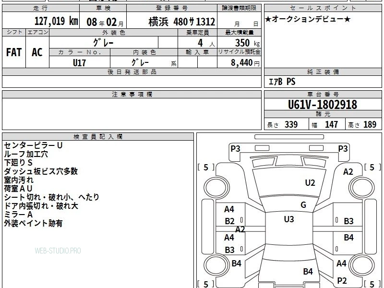The image size is (384, 288).
Task: Click inspector note ダッシュ板ビス穴多数
Action: pyautogui.click(x=41, y=171)
